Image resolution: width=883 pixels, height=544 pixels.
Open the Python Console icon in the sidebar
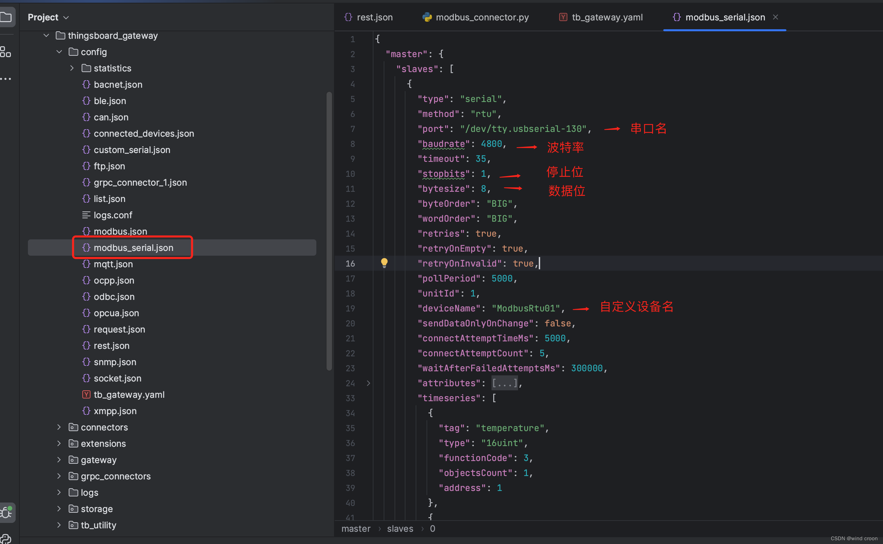coord(6,538)
